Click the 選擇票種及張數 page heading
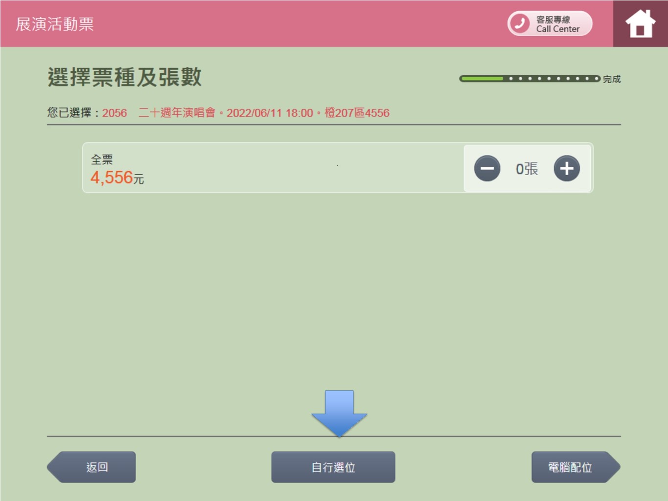The image size is (668, 501). 124,77
